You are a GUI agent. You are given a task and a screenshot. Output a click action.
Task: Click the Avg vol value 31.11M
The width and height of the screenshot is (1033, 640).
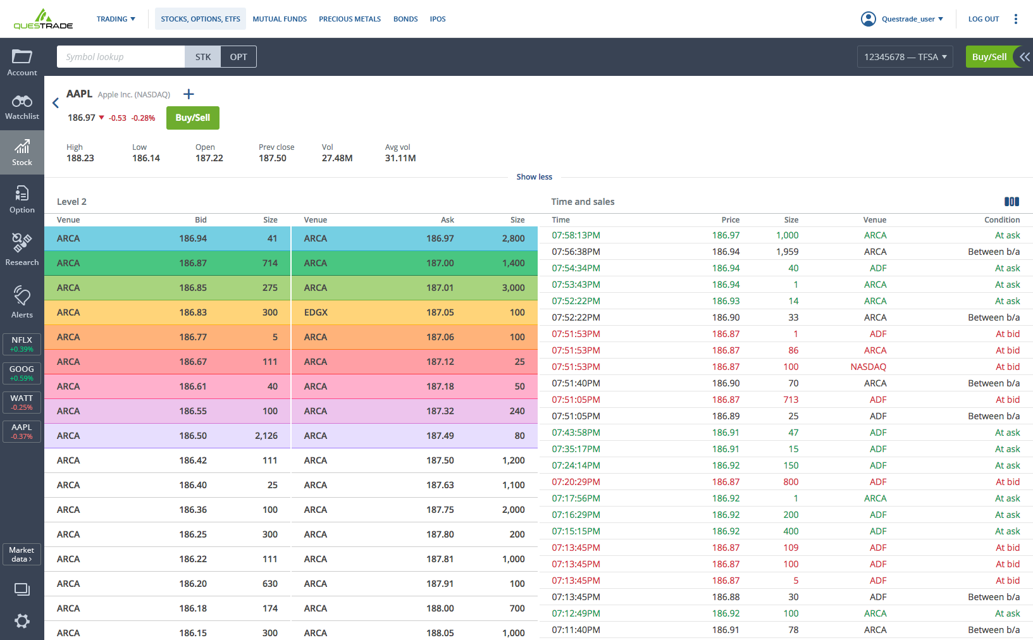click(400, 158)
